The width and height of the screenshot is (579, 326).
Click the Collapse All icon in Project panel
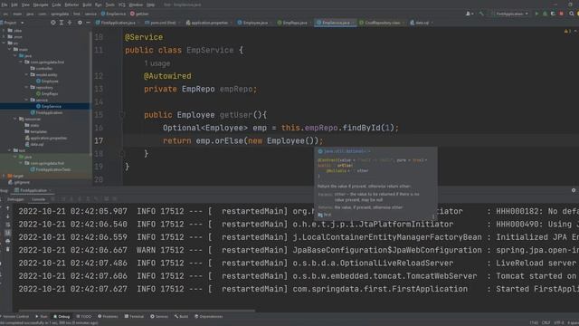(x=70, y=23)
